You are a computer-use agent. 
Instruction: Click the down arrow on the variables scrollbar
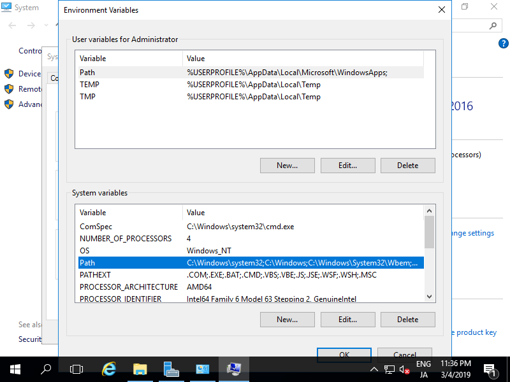(429, 296)
